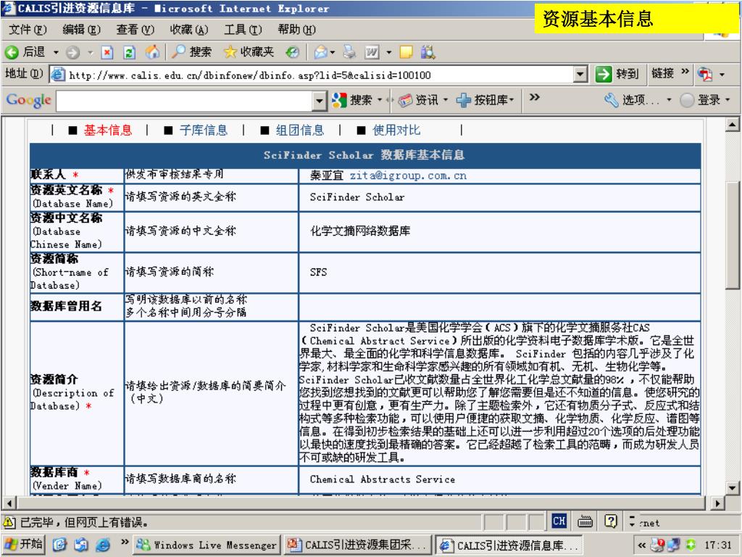The image size is (742, 557).
Task: Click the toolbar icon right of the yellow note
Action: click(428, 52)
